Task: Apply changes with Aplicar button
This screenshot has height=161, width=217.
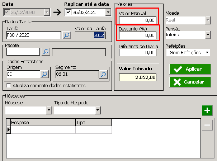Action: pos(190,69)
